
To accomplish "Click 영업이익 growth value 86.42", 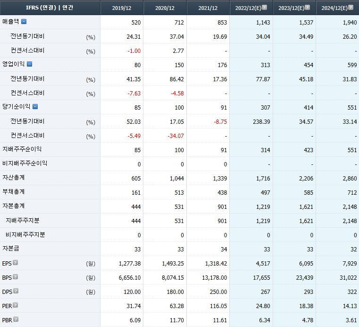I will click(176, 79).
